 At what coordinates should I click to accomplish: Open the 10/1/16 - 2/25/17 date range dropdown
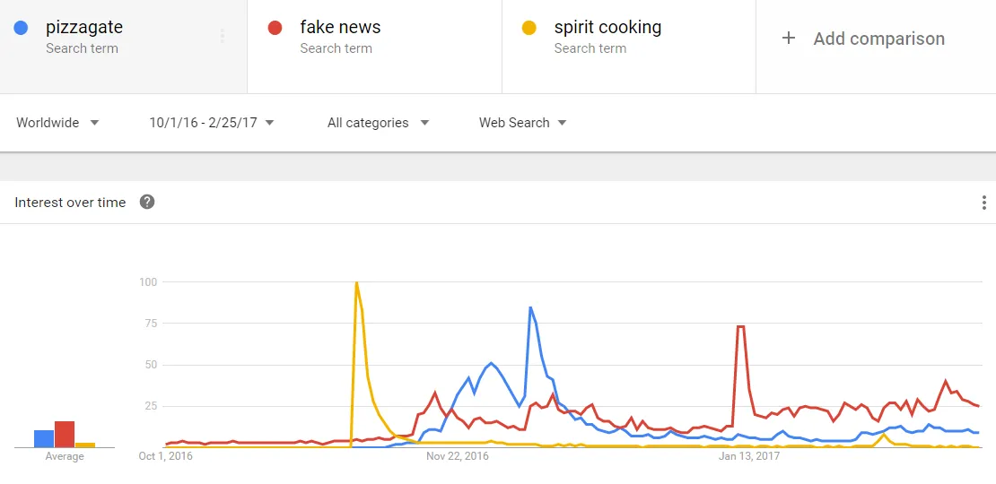pos(212,123)
